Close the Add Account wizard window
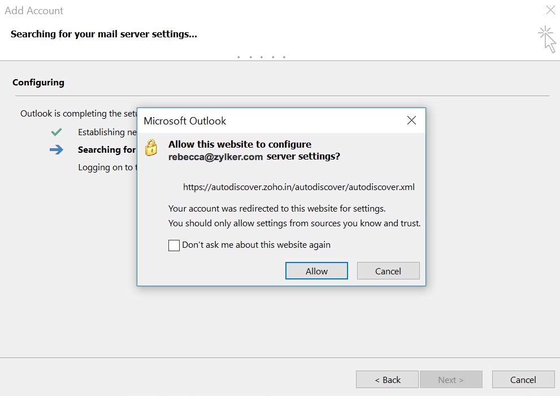This screenshot has width=560, height=396. click(551, 10)
